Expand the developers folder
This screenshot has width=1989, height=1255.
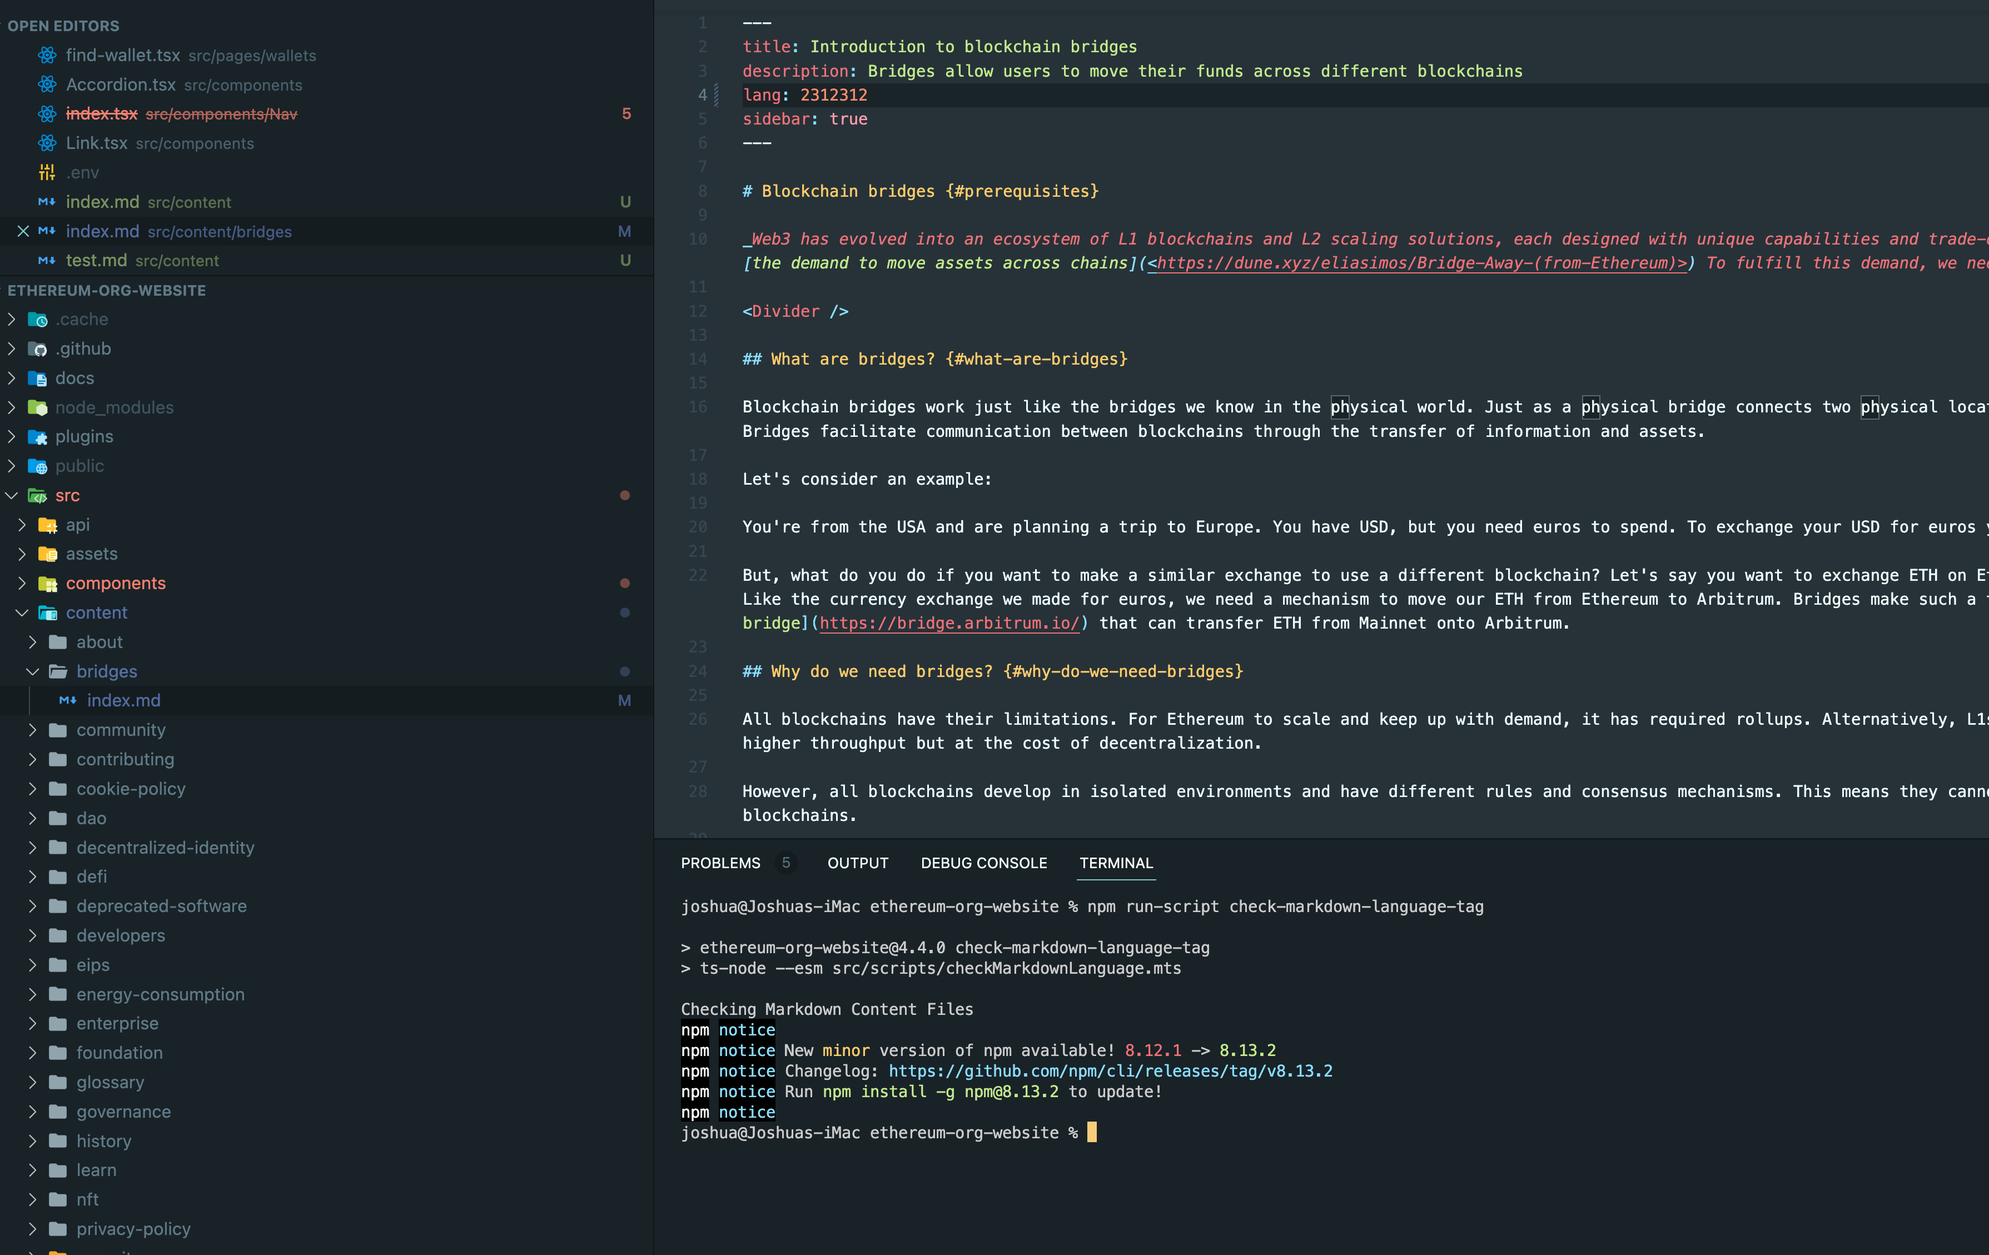pyautogui.click(x=33, y=935)
